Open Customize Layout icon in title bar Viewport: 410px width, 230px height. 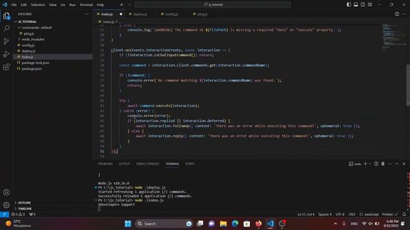pos(370,4)
